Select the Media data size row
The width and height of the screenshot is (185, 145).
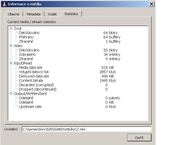31,68
